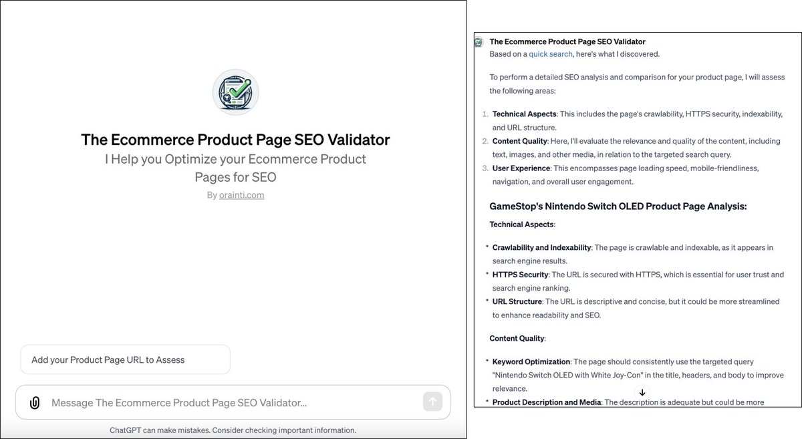Click the 'URL Structure' bullet text
This screenshot has height=439, width=802.
pyautogui.click(x=517, y=301)
